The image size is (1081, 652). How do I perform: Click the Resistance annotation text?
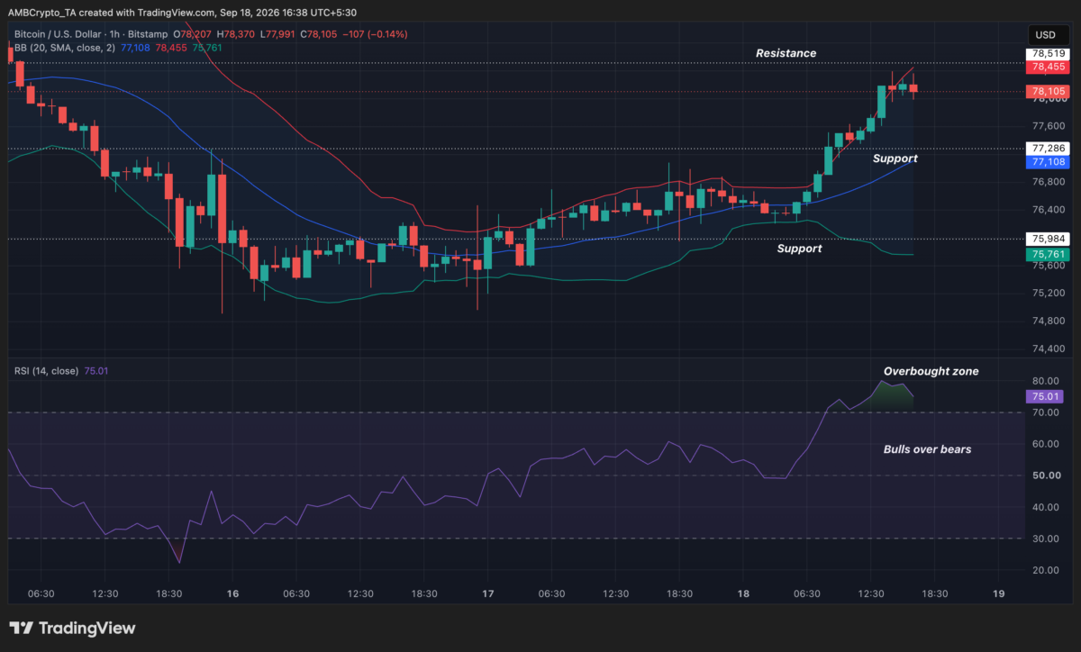click(x=786, y=53)
